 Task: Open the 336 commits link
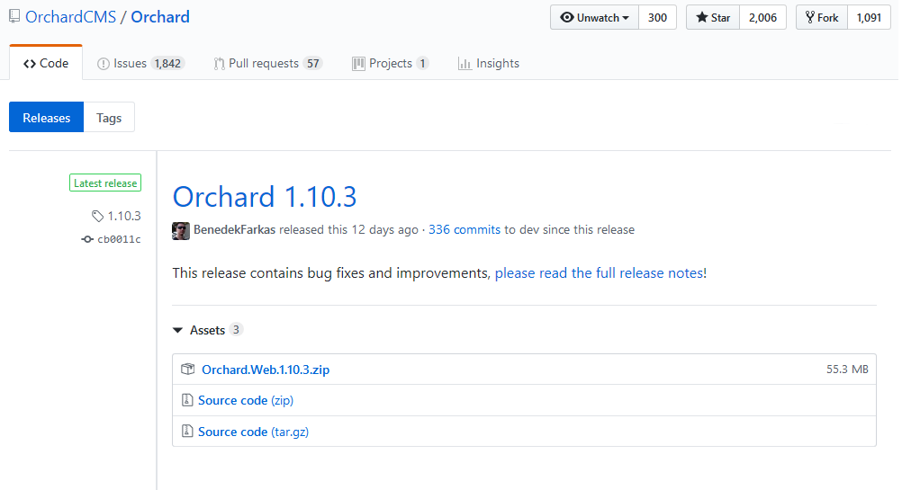coord(465,230)
